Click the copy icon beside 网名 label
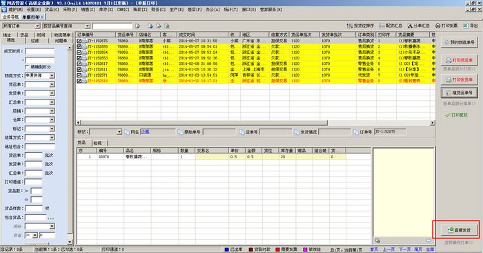This screenshot has height=253, width=483. pos(127,132)
